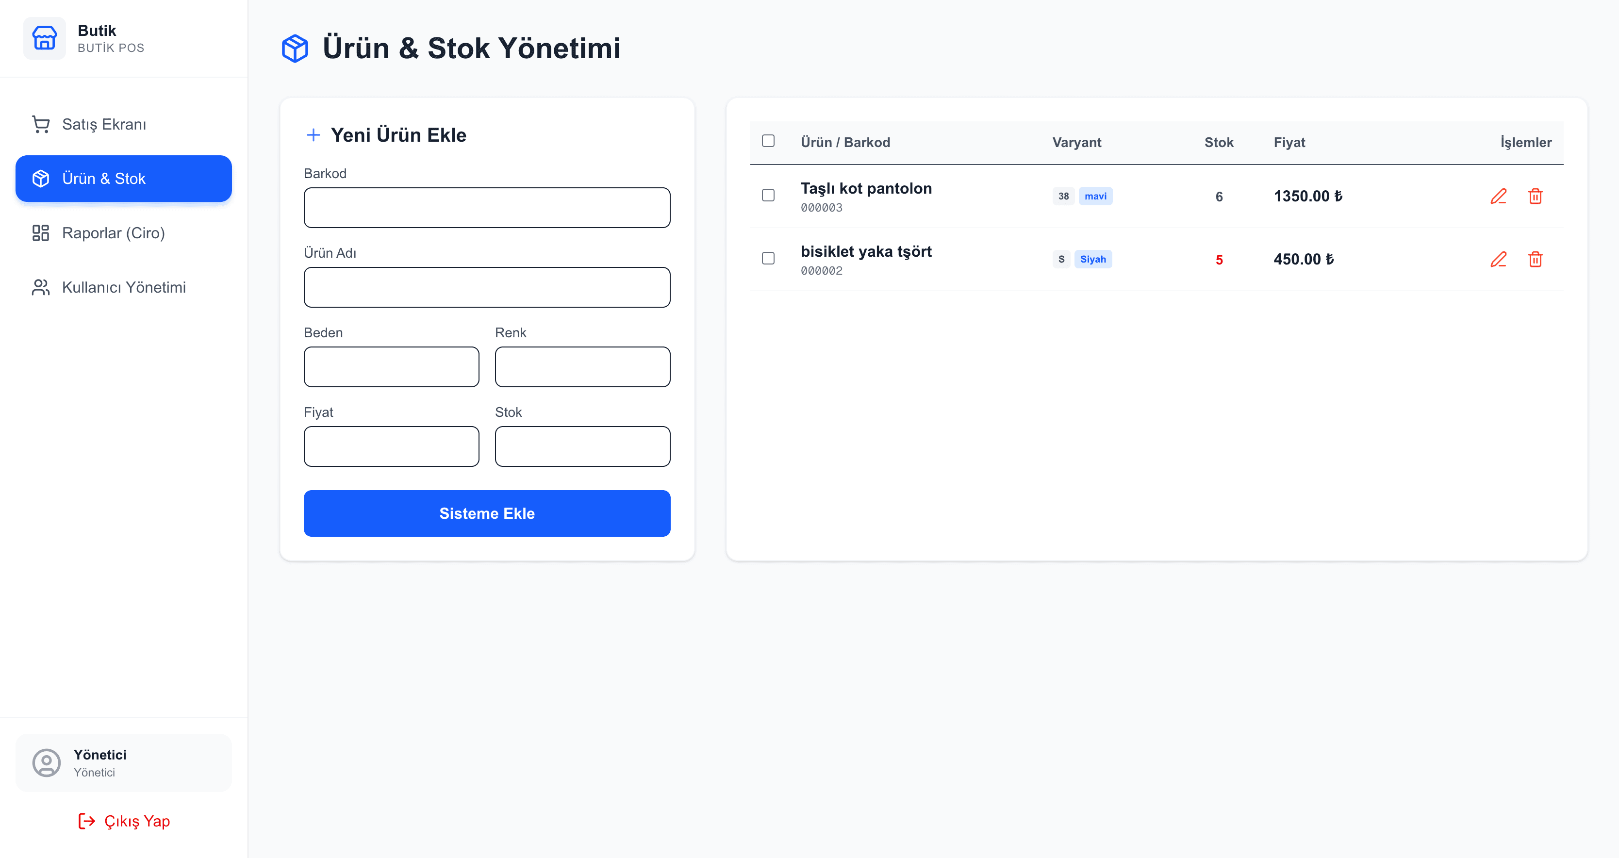Toggle the select-all checkbox in the table header
This screenshot has width=1619, height=858.
[x=768, y=141]
